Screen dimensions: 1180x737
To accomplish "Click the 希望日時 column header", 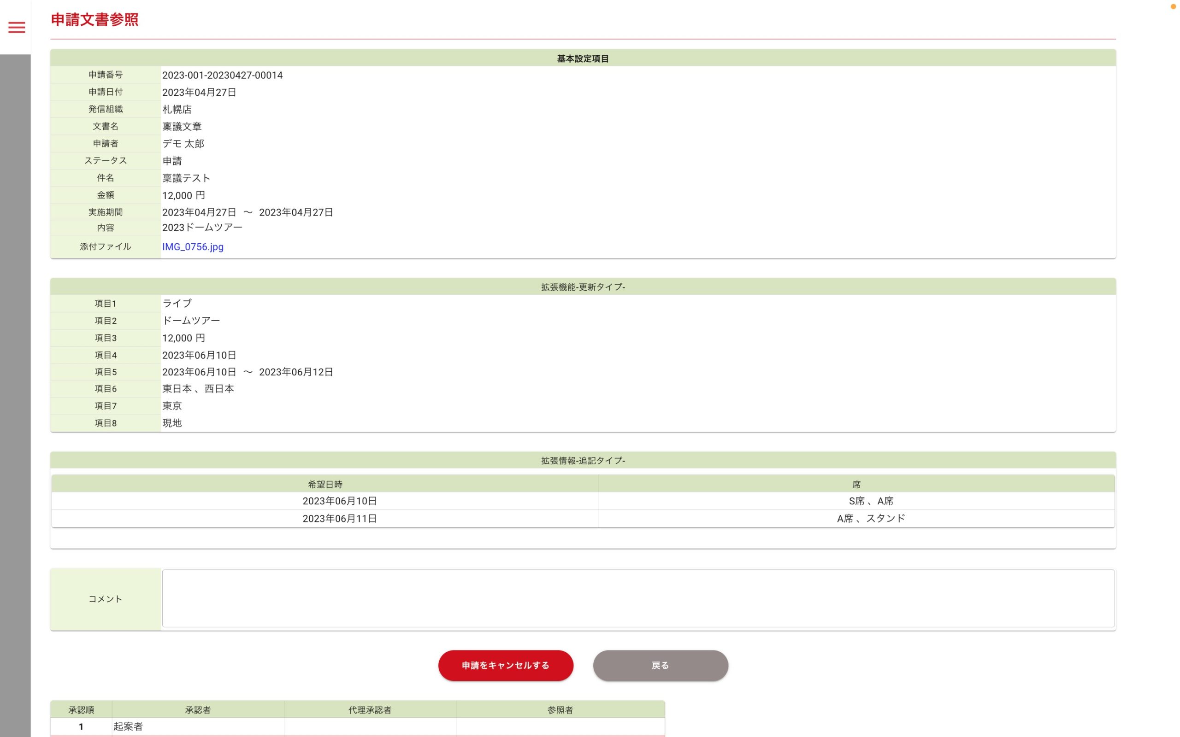I will pyautogui.click(x=325, y=484).
